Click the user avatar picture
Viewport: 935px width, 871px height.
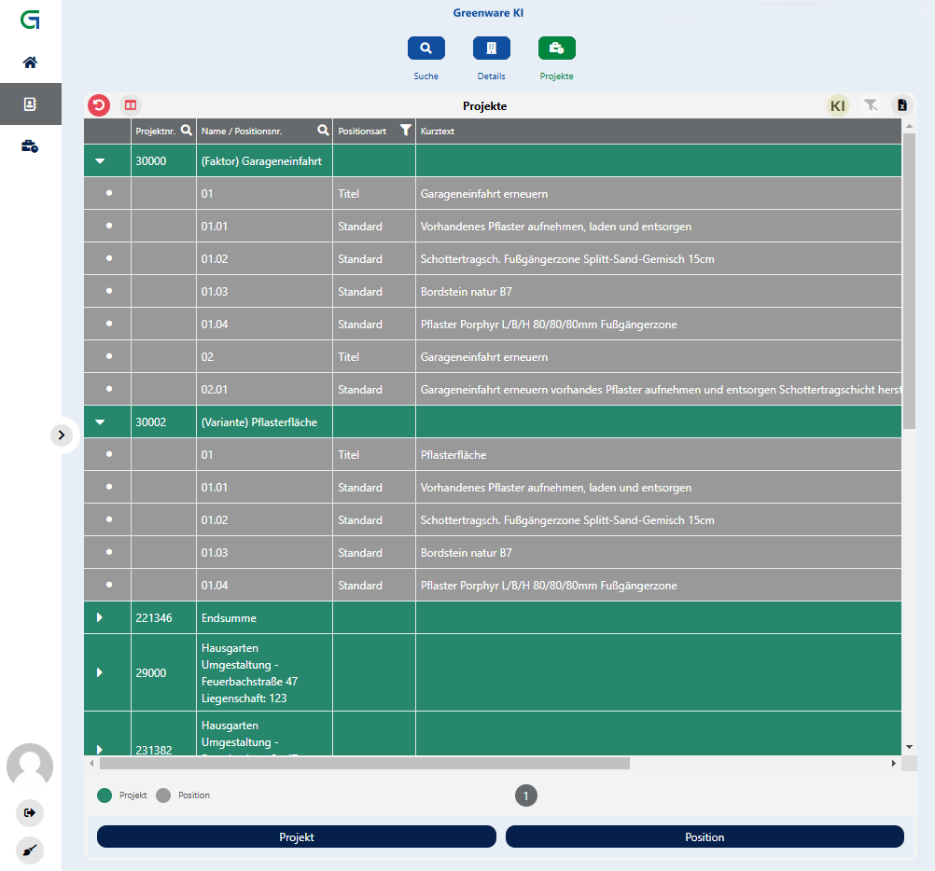tap(30, 767)
